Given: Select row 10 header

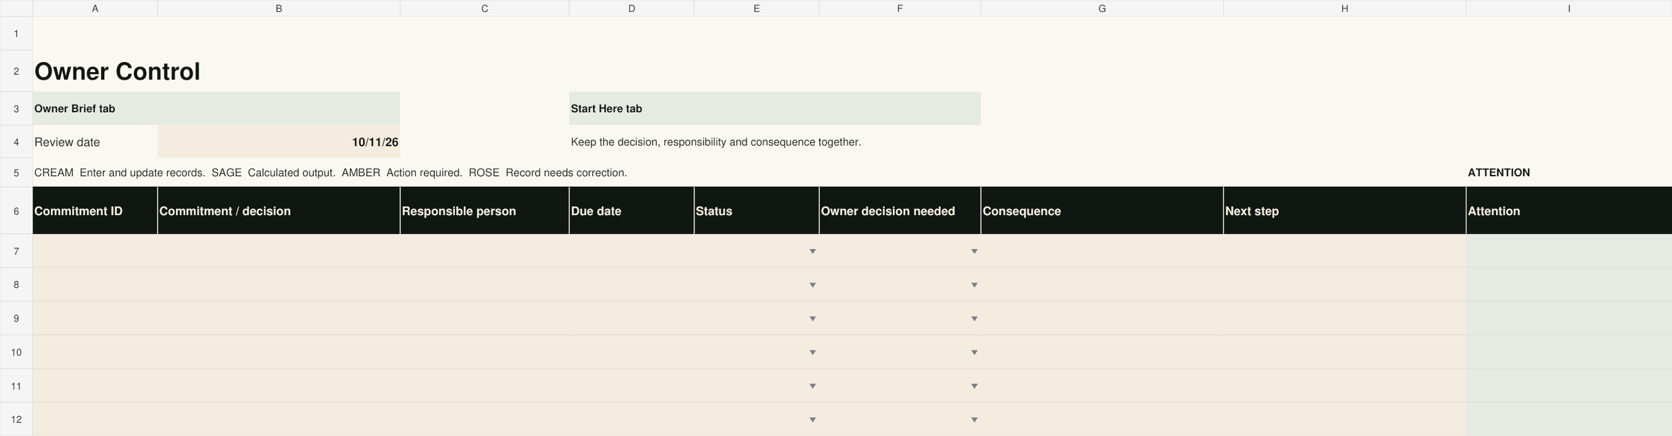Looking at the screenshot, I should pos(16,353).
